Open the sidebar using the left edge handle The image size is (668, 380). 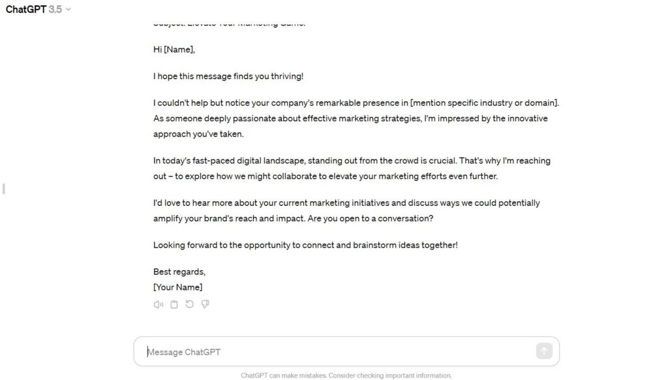(x=4, y=189)
